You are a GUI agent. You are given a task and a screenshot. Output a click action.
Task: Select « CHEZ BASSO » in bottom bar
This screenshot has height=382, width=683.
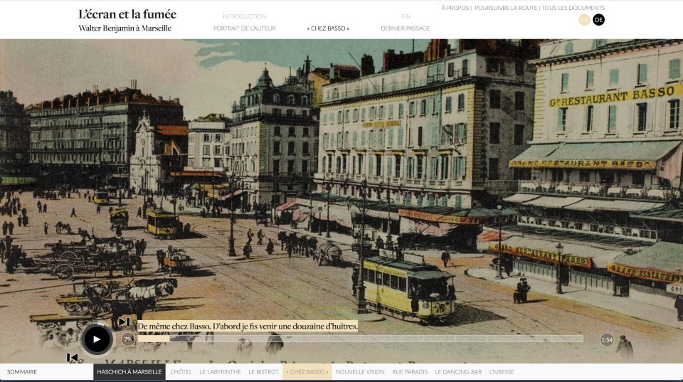(x=307, y=372)
